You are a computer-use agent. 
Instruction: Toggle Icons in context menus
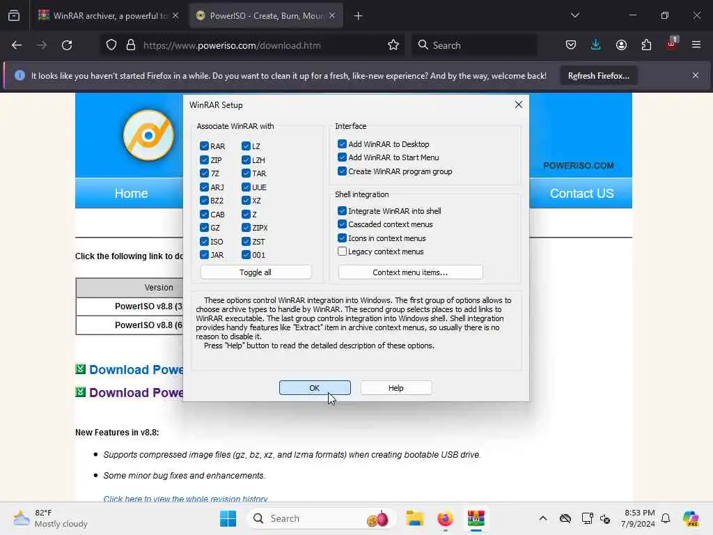click(342, 238)
